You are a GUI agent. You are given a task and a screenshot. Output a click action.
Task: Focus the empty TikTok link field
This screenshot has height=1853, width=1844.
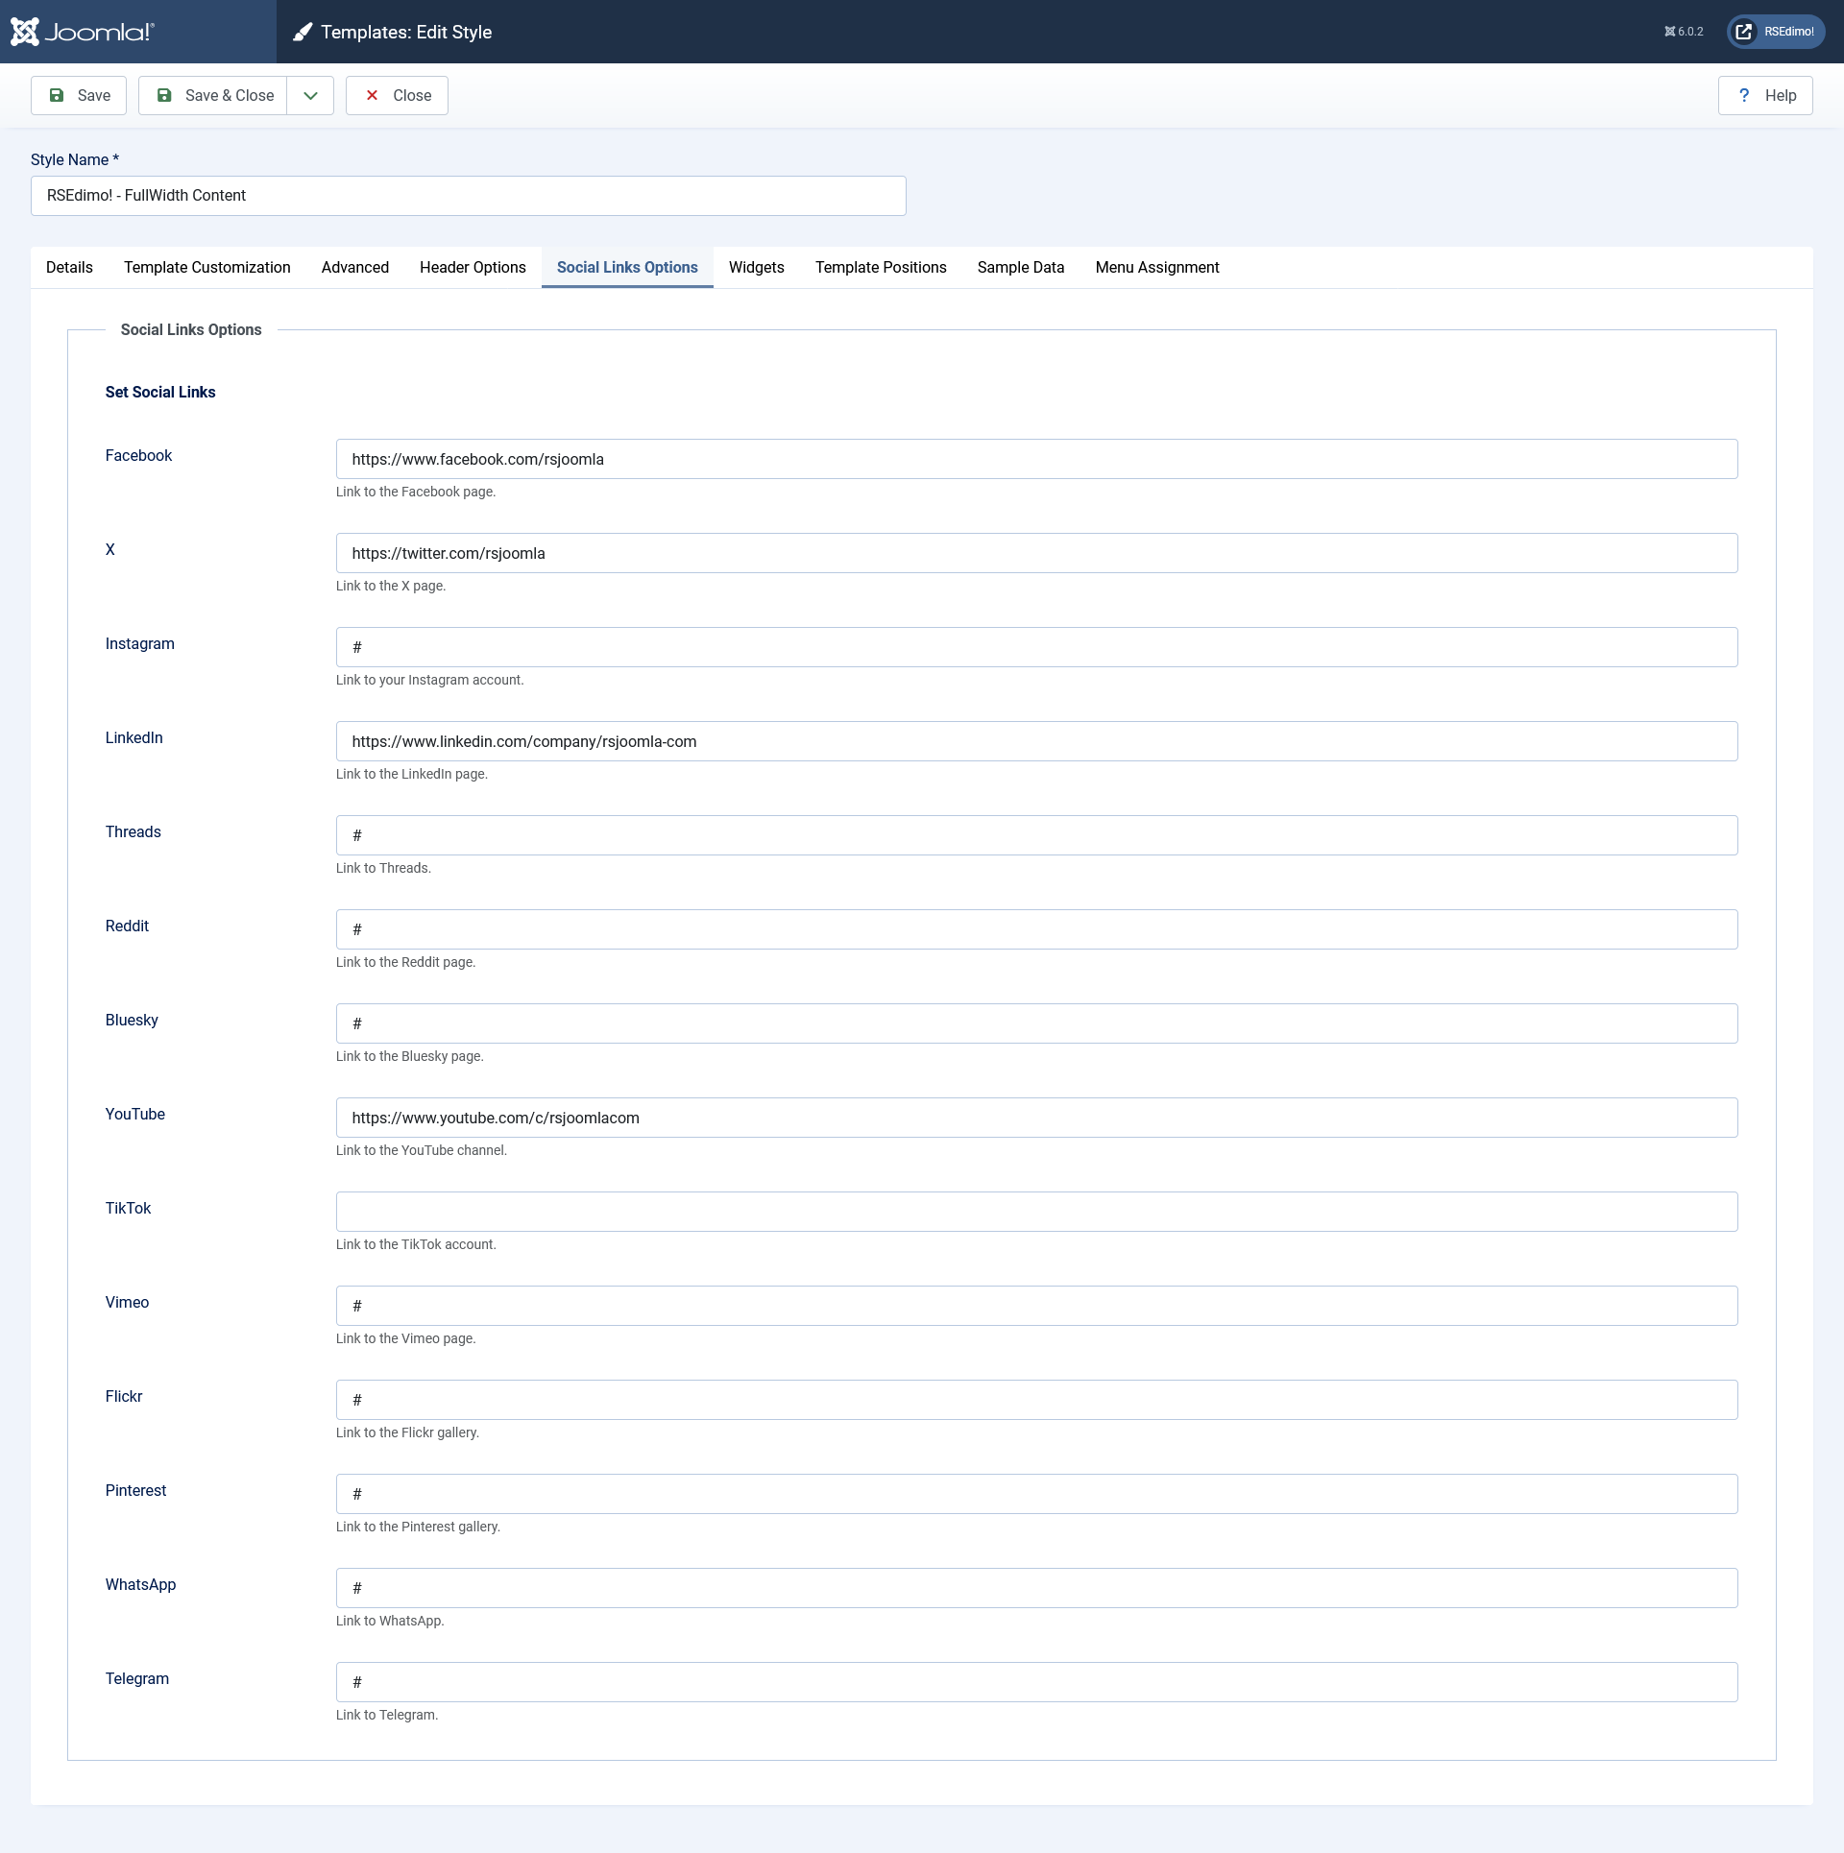click(1036, 1212)
